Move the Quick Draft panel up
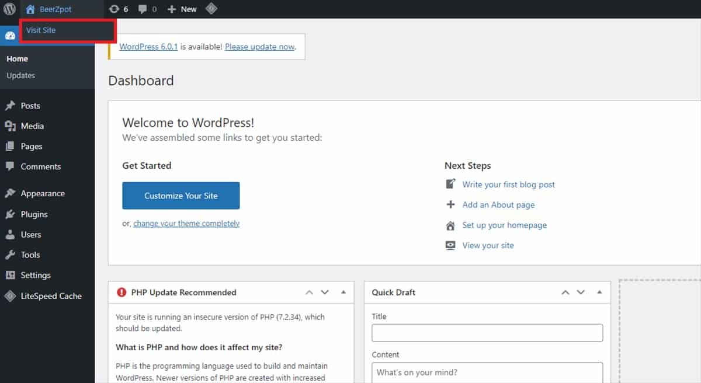The height and width of the screenshot is (383, 701). tap(565, 293)
